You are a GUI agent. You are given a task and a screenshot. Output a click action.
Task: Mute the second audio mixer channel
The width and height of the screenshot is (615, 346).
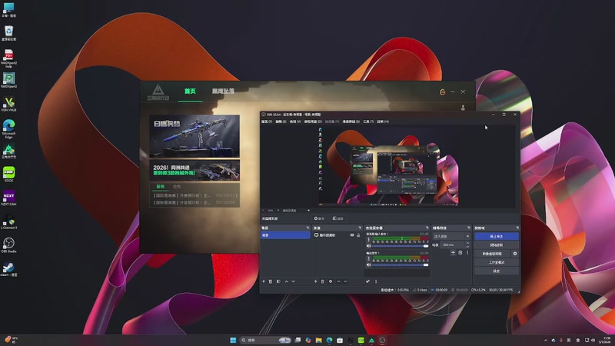click(369, 264)
